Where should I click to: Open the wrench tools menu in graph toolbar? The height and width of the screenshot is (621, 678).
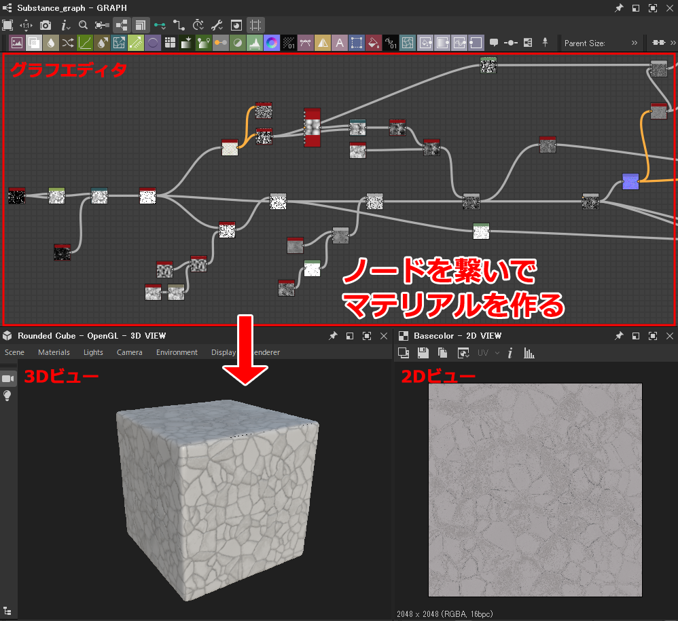point(217,25)
